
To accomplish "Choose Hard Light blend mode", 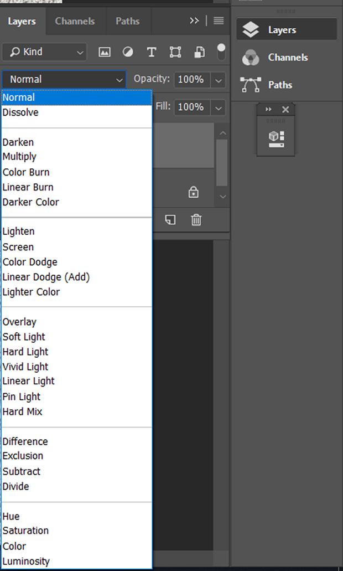I will click(x=77, y=352).
